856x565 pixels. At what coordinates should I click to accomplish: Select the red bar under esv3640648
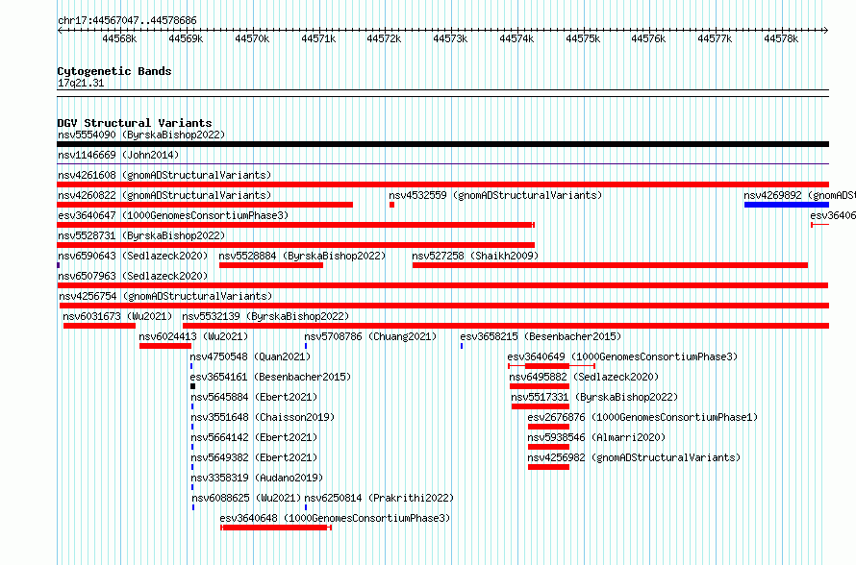276,528
